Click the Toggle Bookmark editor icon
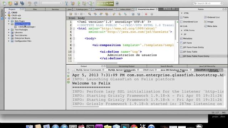Screen dimensions: 228x128 (125, 14)
